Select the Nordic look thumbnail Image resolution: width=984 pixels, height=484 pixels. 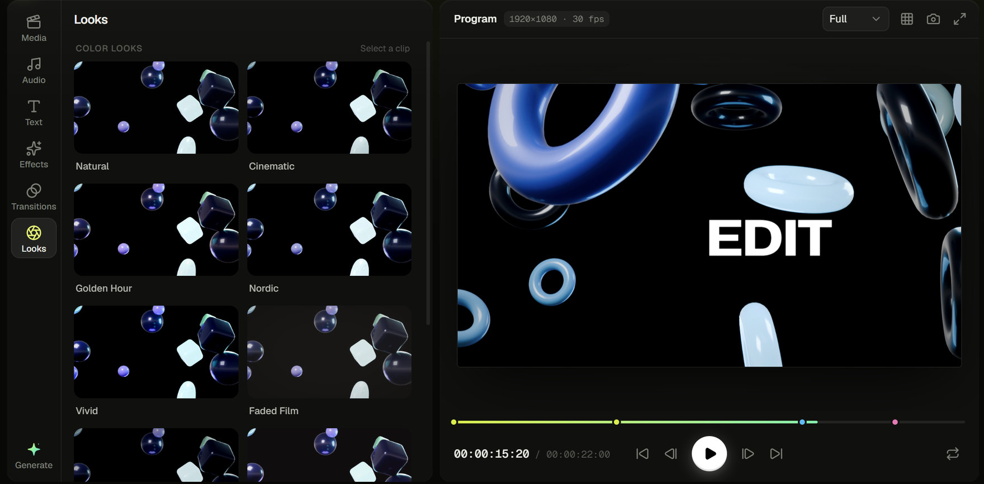(x=329, y=229)
